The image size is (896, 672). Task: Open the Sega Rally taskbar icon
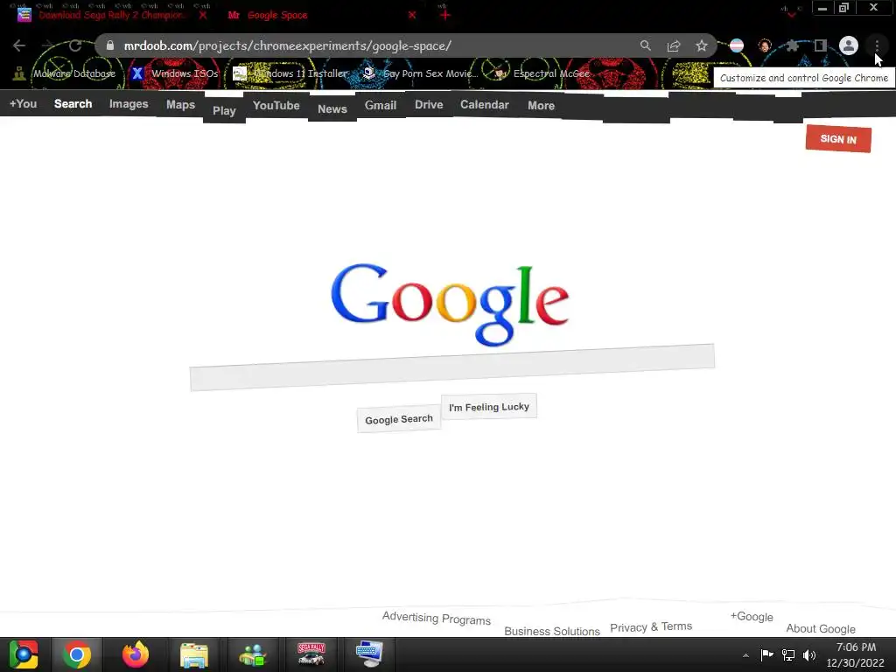point(311,654)
